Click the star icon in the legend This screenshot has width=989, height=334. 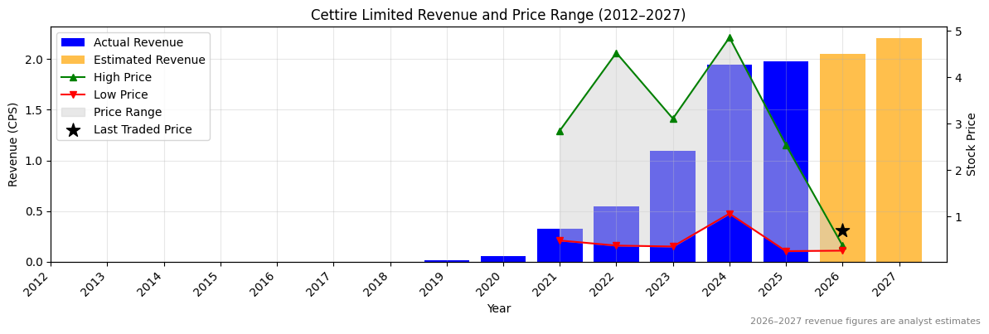tap(73, 130)
